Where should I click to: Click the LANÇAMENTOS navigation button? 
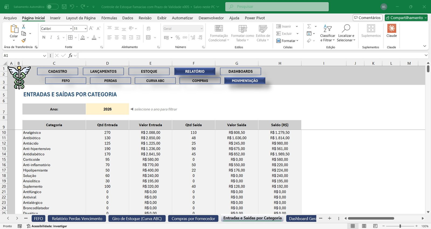click(103, 71)
